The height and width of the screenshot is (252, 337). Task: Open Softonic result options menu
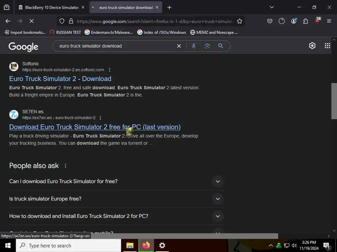click(109, 70)
